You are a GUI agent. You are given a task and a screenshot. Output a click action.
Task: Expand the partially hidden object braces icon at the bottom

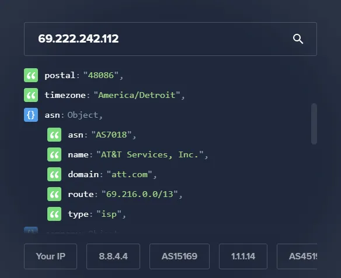31,230
